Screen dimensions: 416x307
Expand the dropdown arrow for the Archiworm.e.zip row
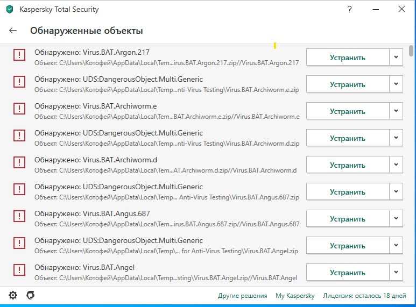396,84
